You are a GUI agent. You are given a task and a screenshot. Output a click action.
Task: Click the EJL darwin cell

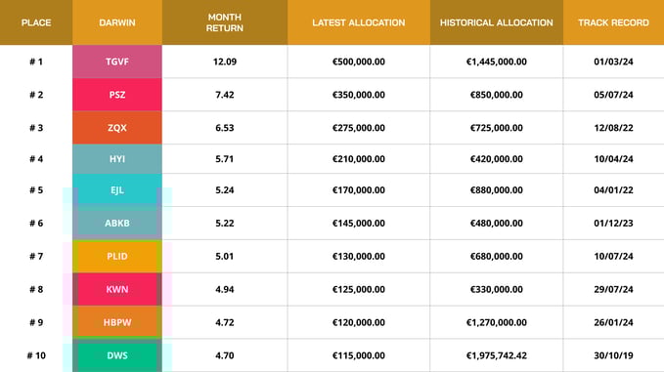(117, 190)
